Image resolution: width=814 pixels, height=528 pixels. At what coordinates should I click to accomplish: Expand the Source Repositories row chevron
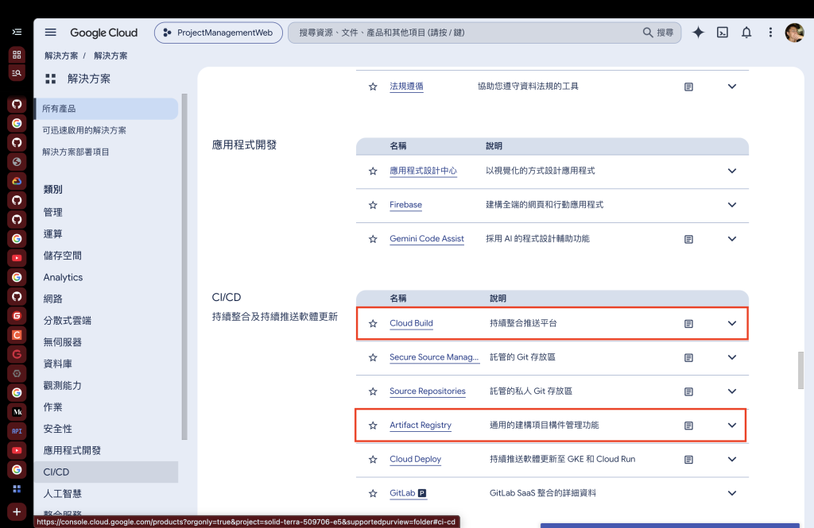[x=732, y=391]
